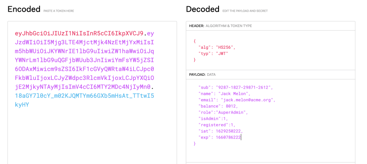The image size is (367, 164).
Task: Click the "email" jack.melon@acme.org line
Action: [237, 100]
